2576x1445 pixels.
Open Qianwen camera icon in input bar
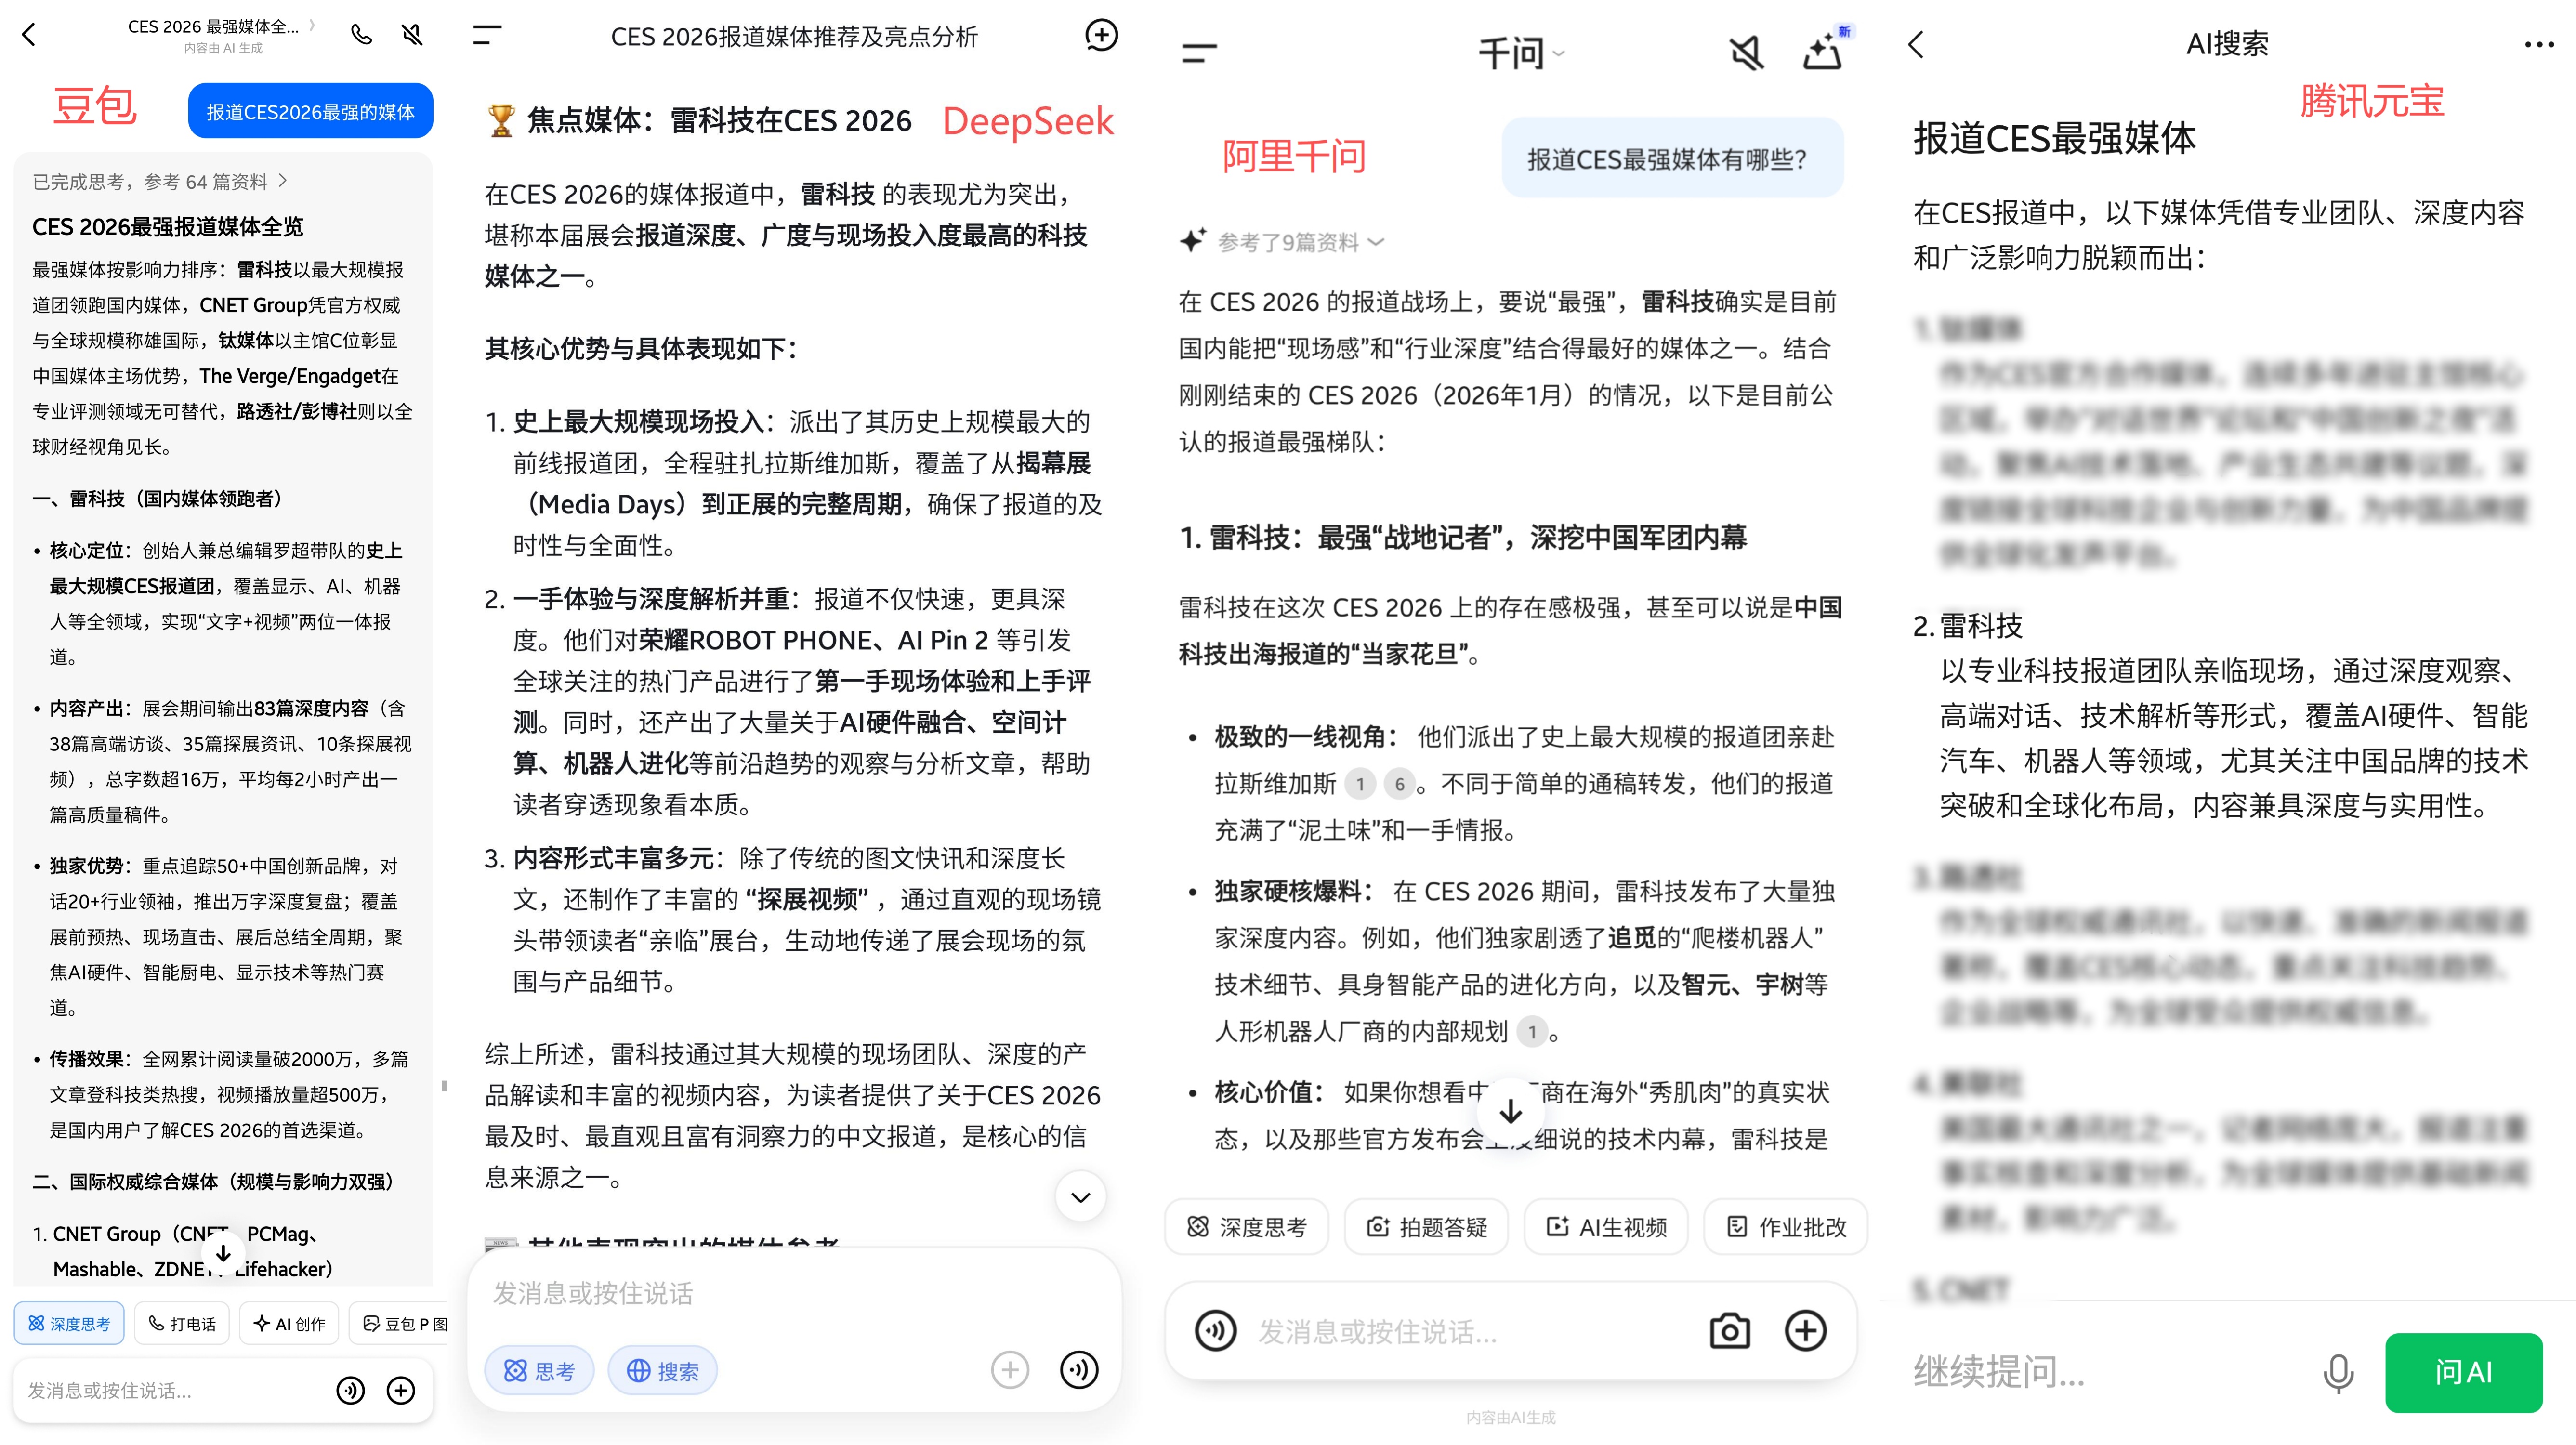point(1729,1331)
